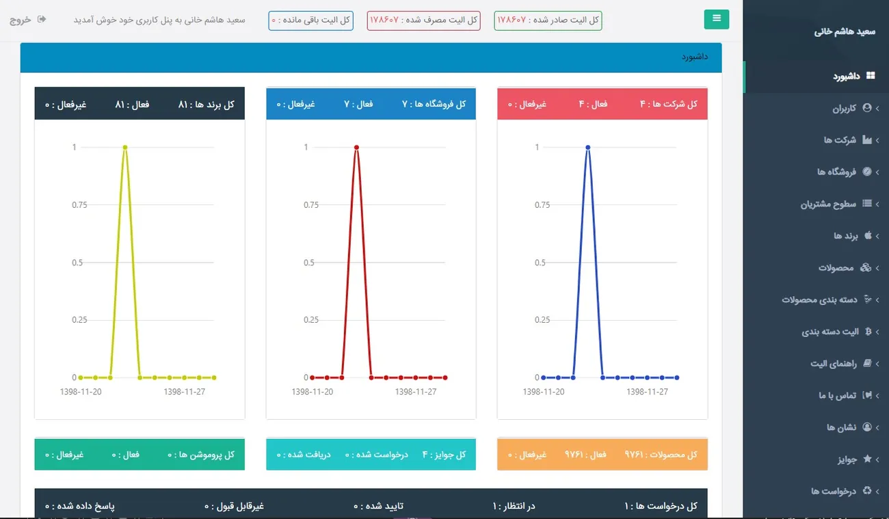Click the peak point of blue chart
Screen dimensions: 889x519
[x=587, y=147]
